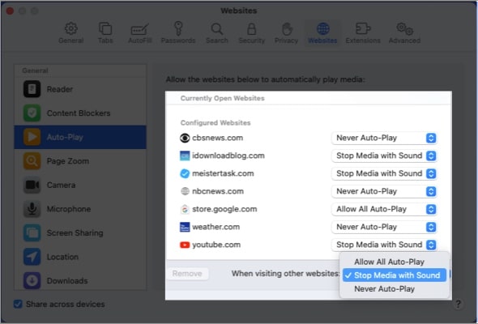Select the weather.com row text
This screenshot has height=324, width=478.
pos(216,227)
